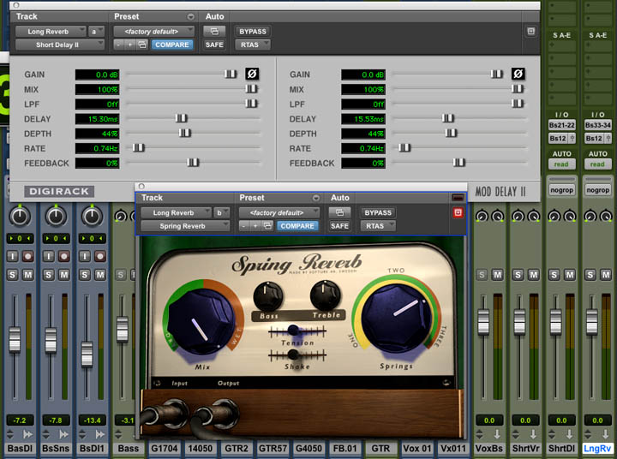Open insert 'a' selector dropdown
Screen dimensions: 617x459
point(96,32)
